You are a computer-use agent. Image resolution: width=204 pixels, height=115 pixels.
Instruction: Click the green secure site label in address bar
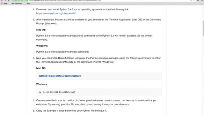click(20, 0)
